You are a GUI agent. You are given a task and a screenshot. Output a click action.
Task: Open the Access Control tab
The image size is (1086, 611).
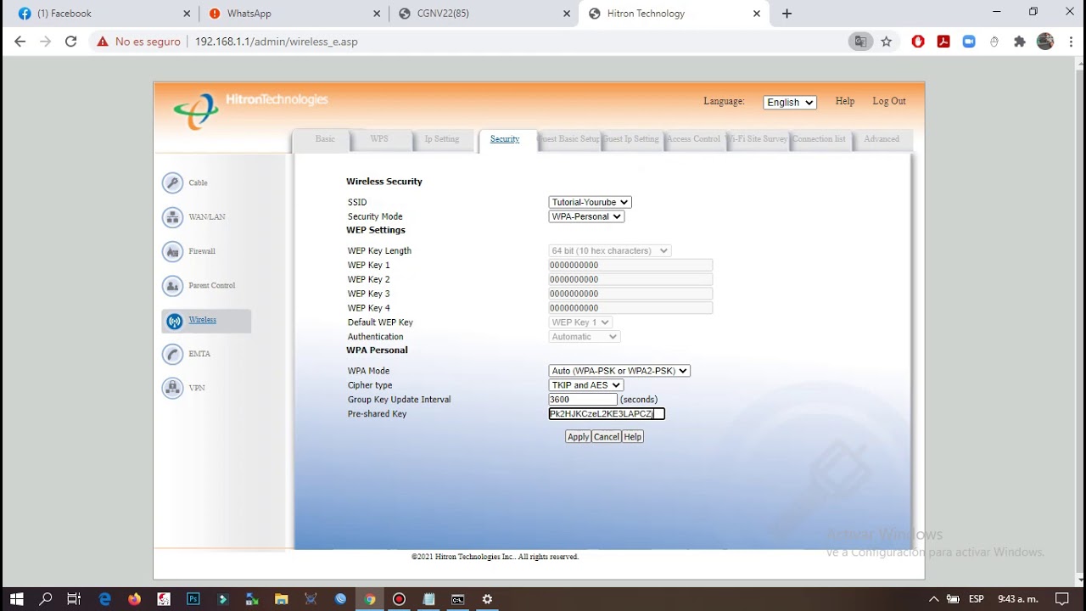tap(694, 139)
